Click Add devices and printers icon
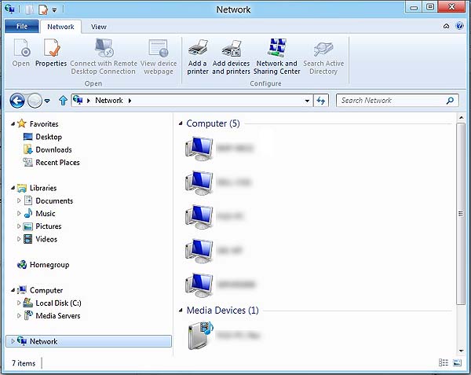471x375 pixels. [231, 56]
